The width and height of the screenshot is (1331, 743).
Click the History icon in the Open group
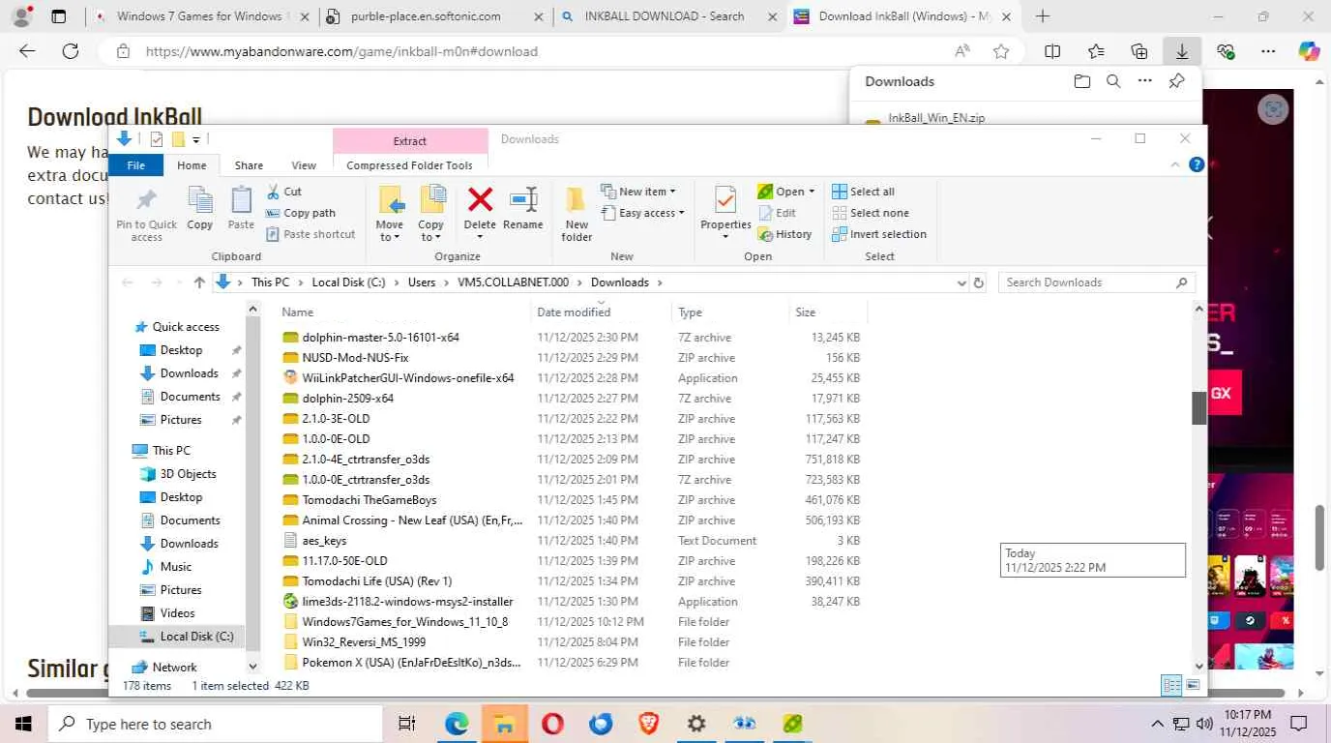point(764,234)
